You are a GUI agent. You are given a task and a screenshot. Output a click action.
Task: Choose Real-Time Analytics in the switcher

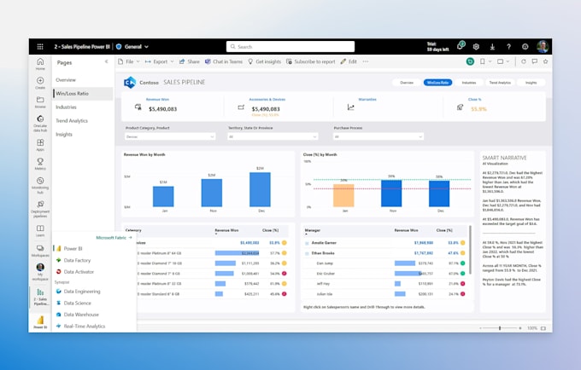80,327
